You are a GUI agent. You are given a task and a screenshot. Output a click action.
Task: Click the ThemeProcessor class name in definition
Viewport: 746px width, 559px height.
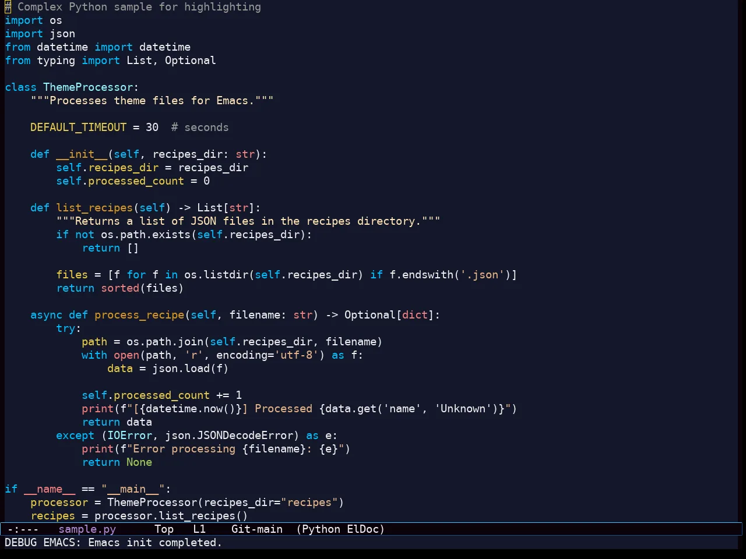pyautogui.click(x=88, y=87)
